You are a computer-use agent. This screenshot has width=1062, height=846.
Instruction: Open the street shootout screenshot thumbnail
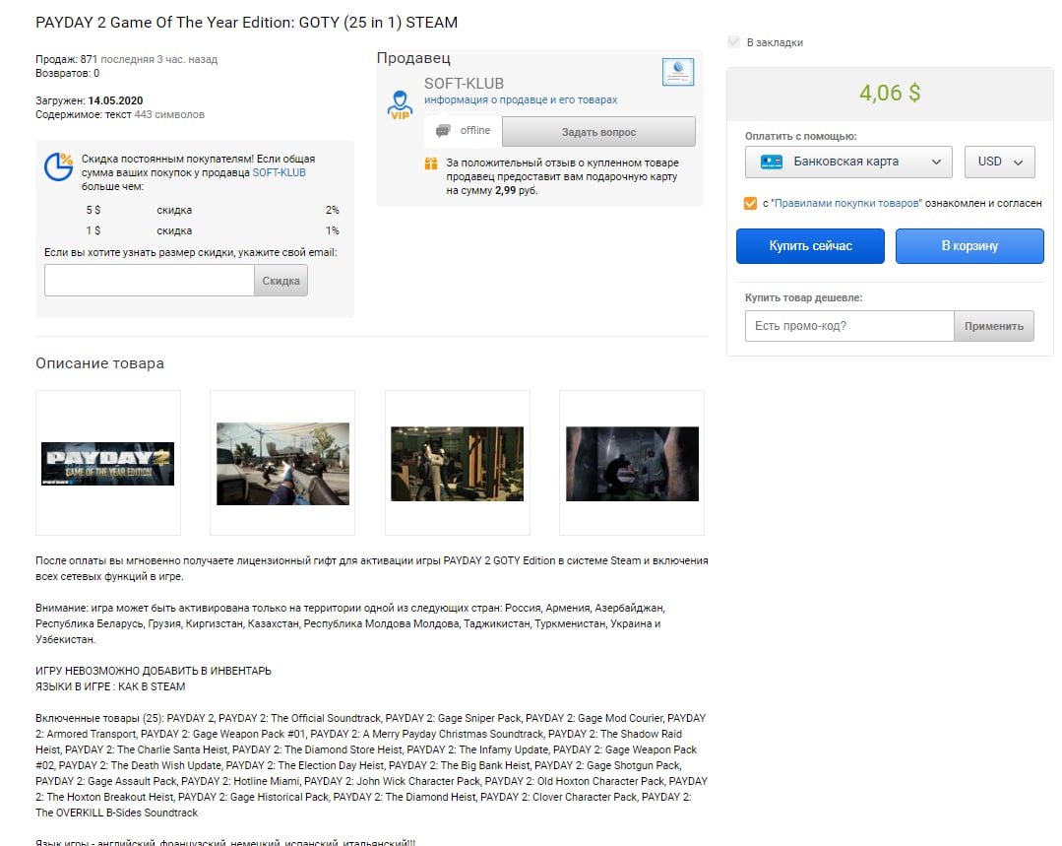click(x=282, y=463)
